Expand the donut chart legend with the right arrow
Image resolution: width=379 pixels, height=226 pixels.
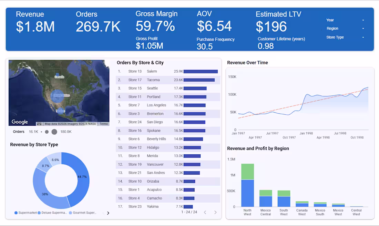108,213
